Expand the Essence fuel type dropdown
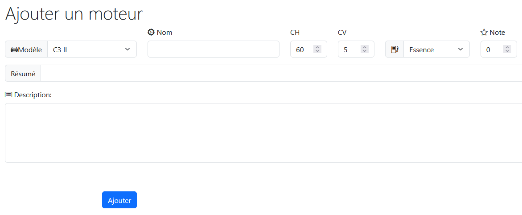522x215 pixels. click(436, 50)
